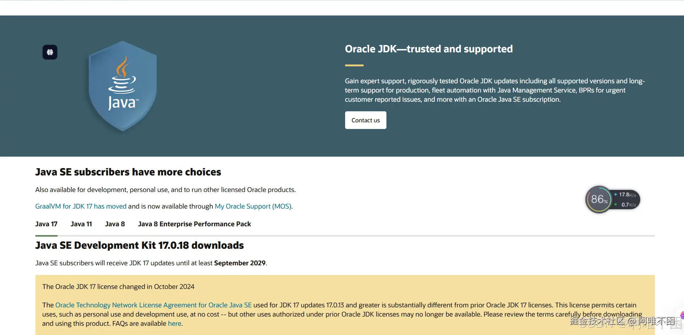Click the Contact us button
This screenshot has width=684, height=335.
click(x=365, y=120)
